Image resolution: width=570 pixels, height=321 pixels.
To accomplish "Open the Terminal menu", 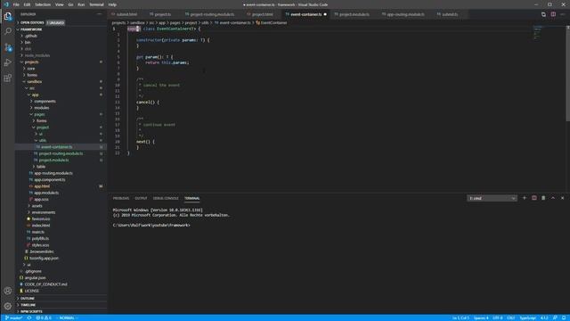I will (97, 4).
